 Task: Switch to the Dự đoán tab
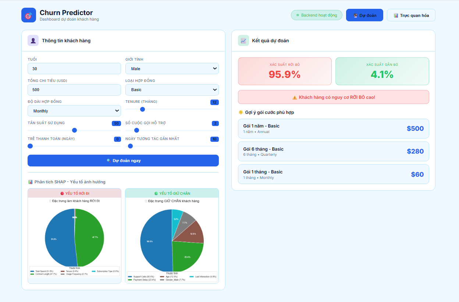click(x=364, y=15)
